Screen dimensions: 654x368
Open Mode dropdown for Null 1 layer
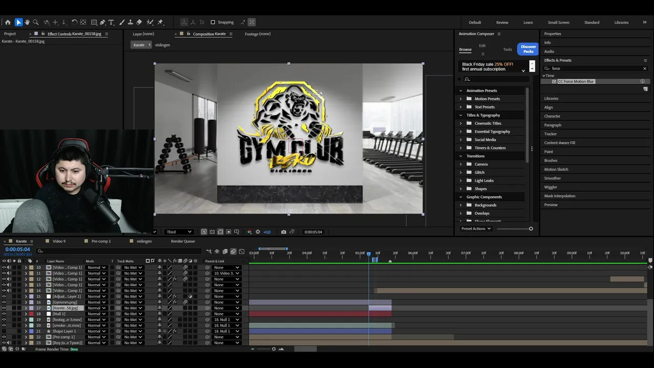pyautogui.click(x=97, y=314)
